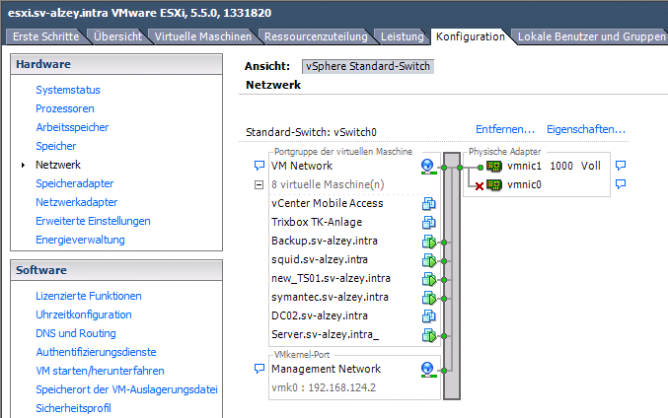Click the vmnic1 adapter name
668x418 pixels.
click(524, 166)
